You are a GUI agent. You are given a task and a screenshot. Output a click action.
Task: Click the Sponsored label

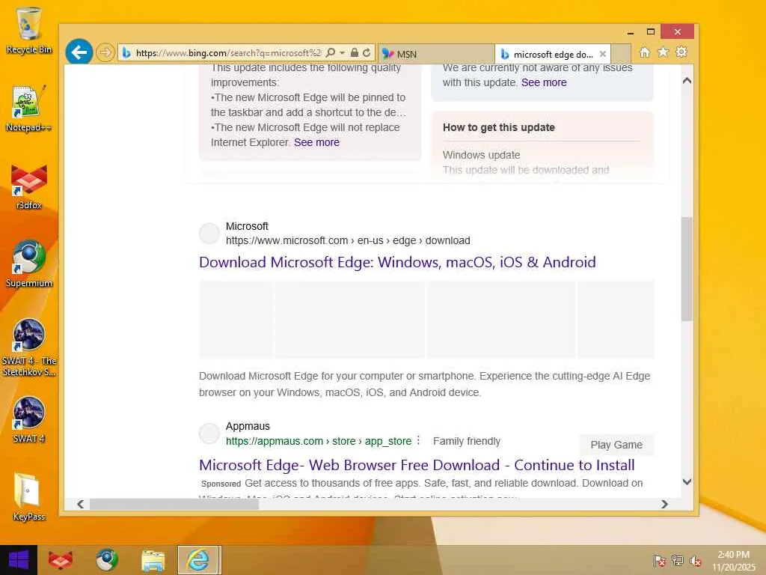point(221,484)
